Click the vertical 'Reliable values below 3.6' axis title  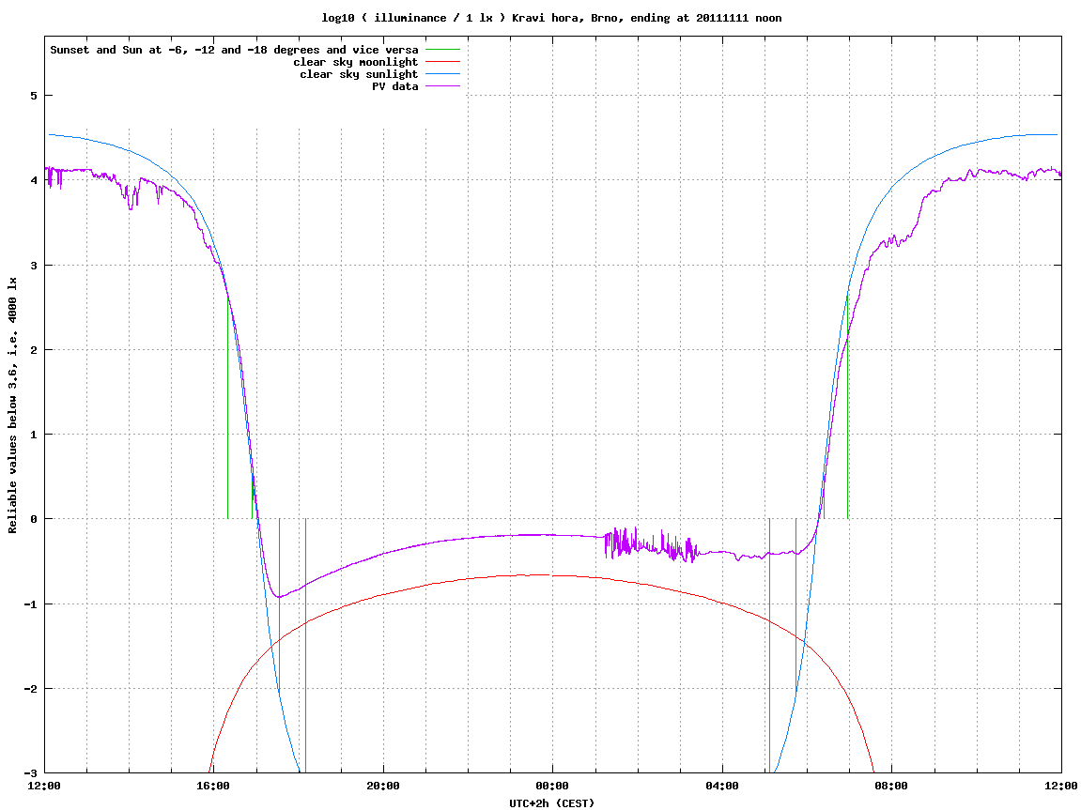tap(12, 405)
